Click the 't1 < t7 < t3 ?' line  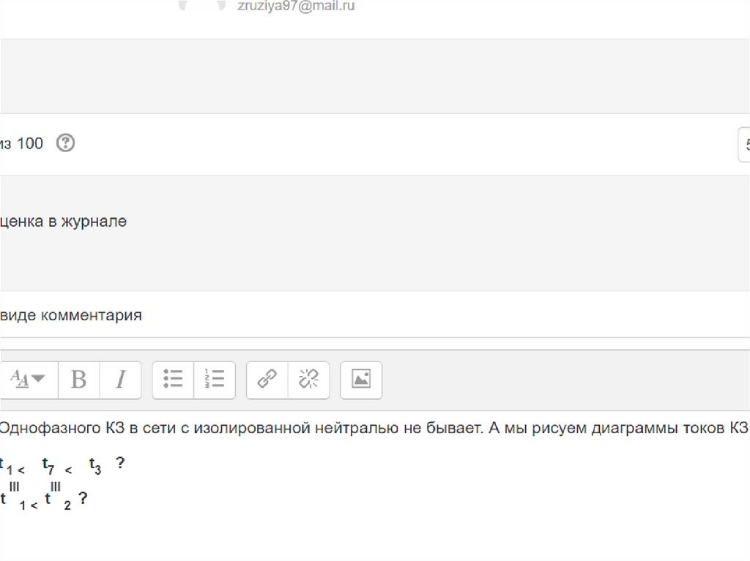coord(62,464)
